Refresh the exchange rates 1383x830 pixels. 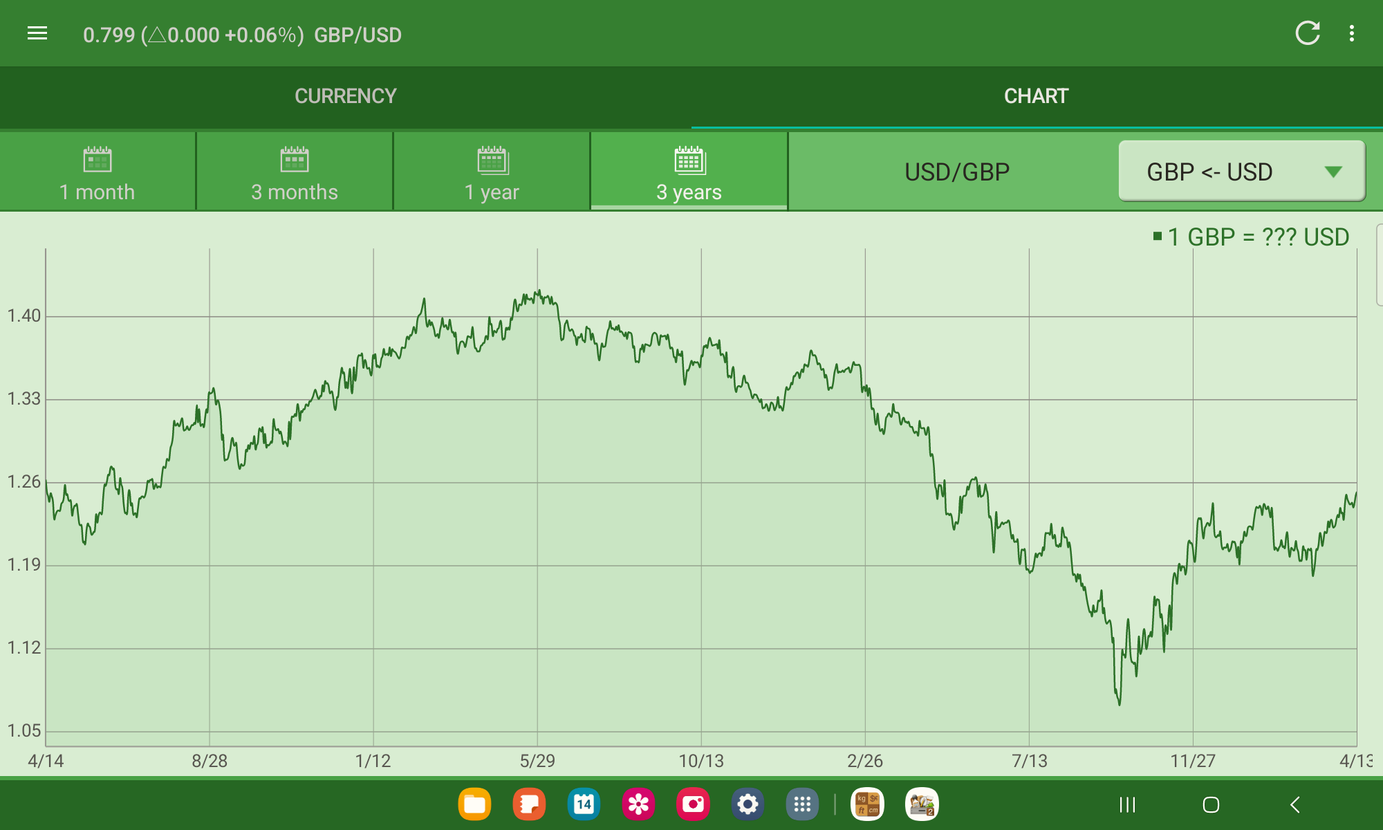[1307, 33]
